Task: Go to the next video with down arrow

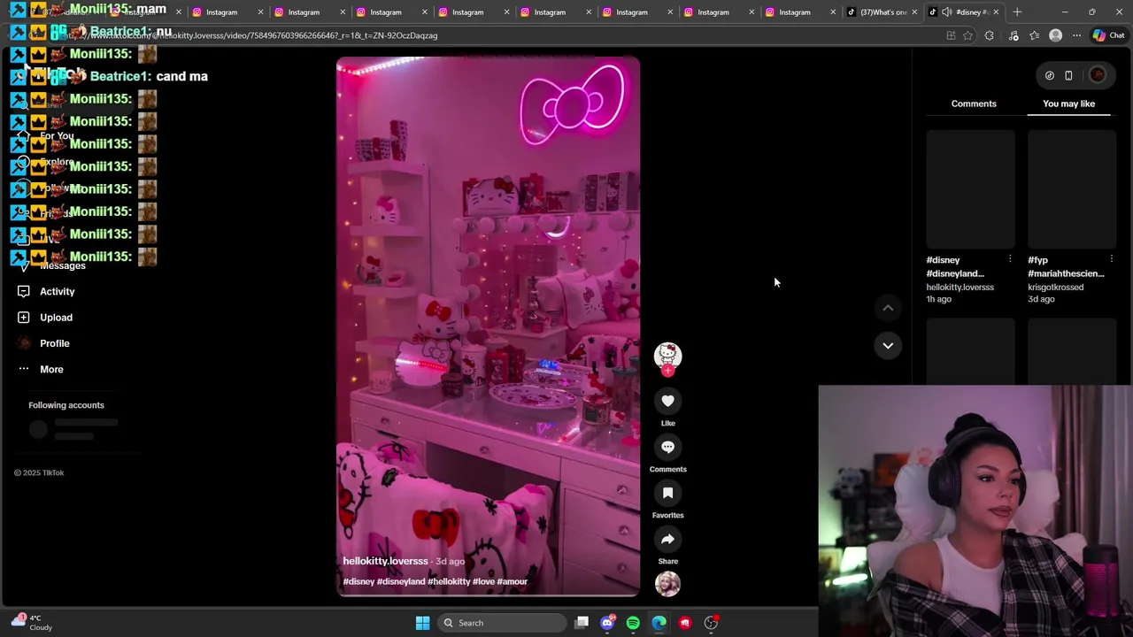Action: [x=888, y=345]
